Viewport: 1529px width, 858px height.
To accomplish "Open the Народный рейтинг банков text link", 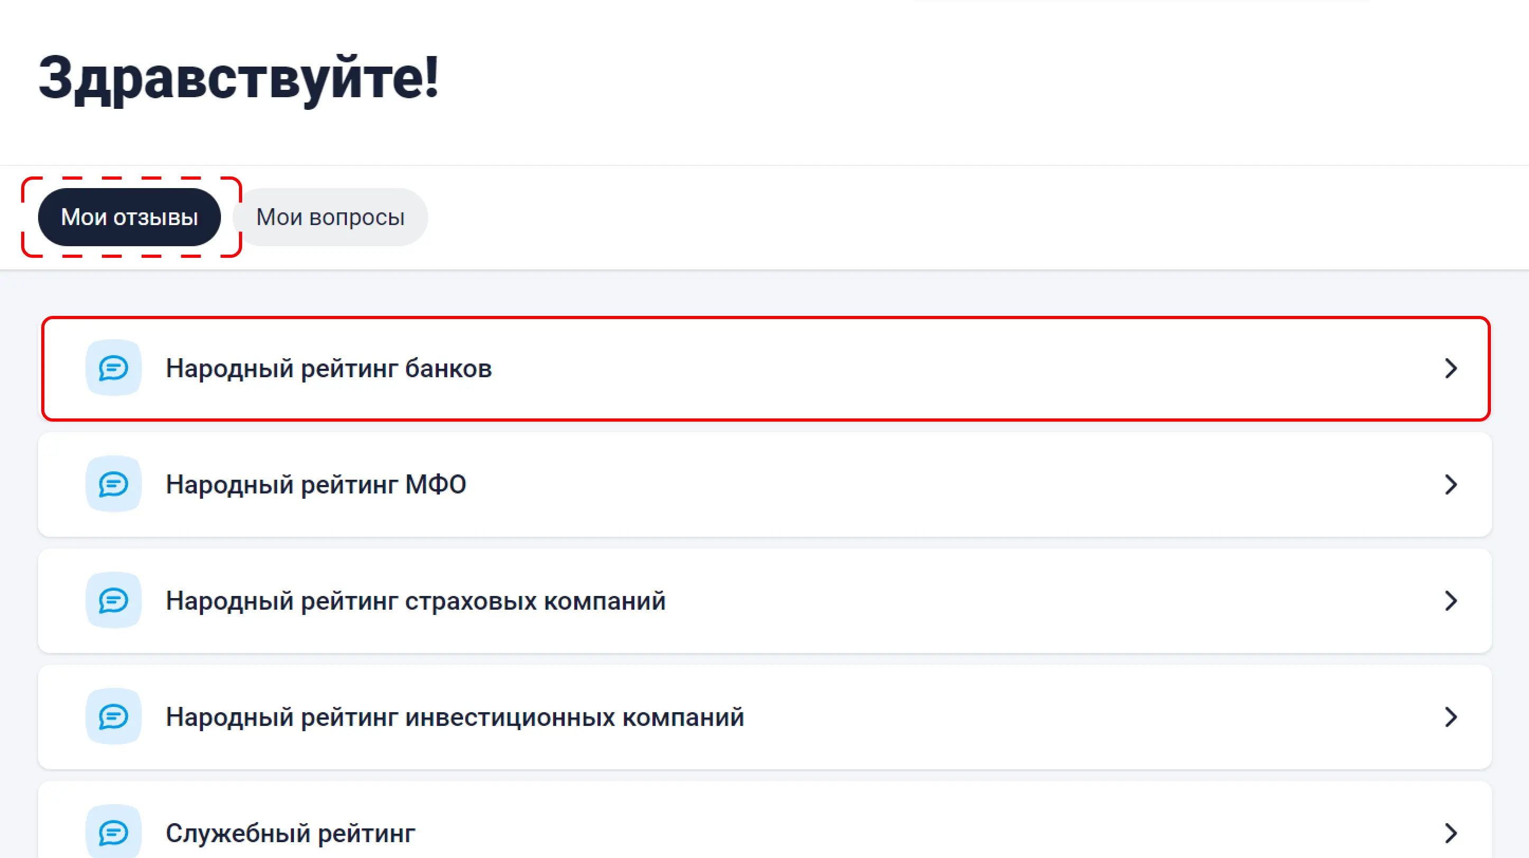I will [x=329, y=368].
